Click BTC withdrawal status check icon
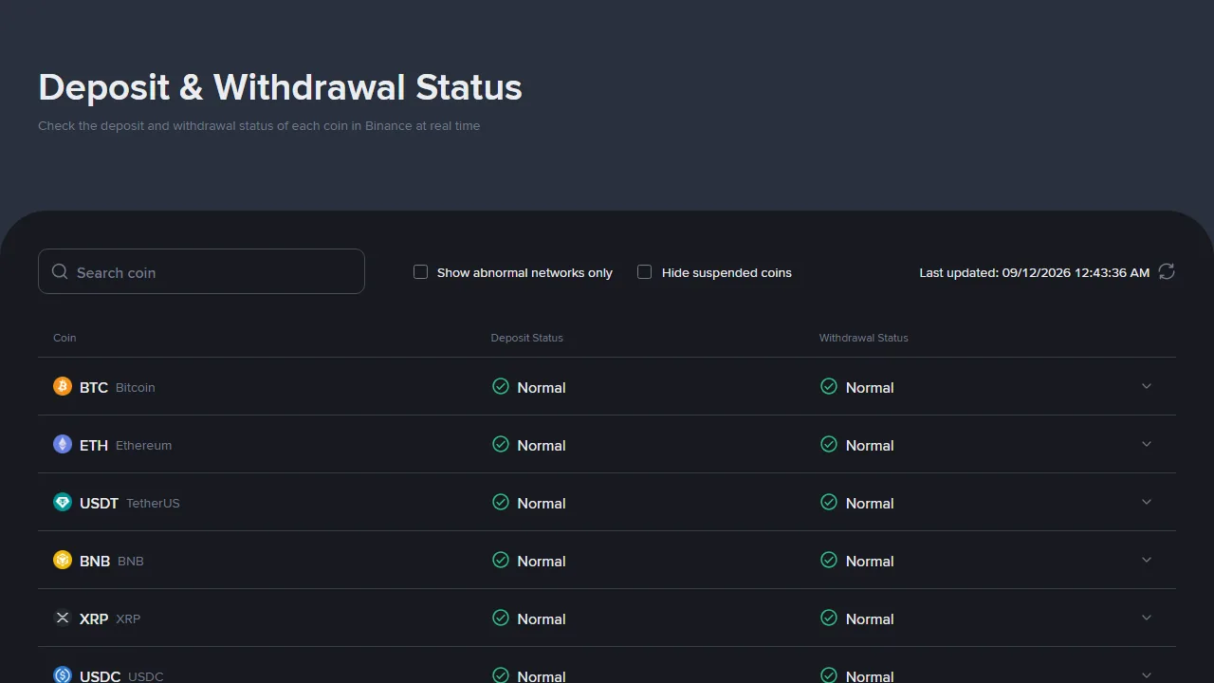 pyautogui.click(x=829, y=386)
